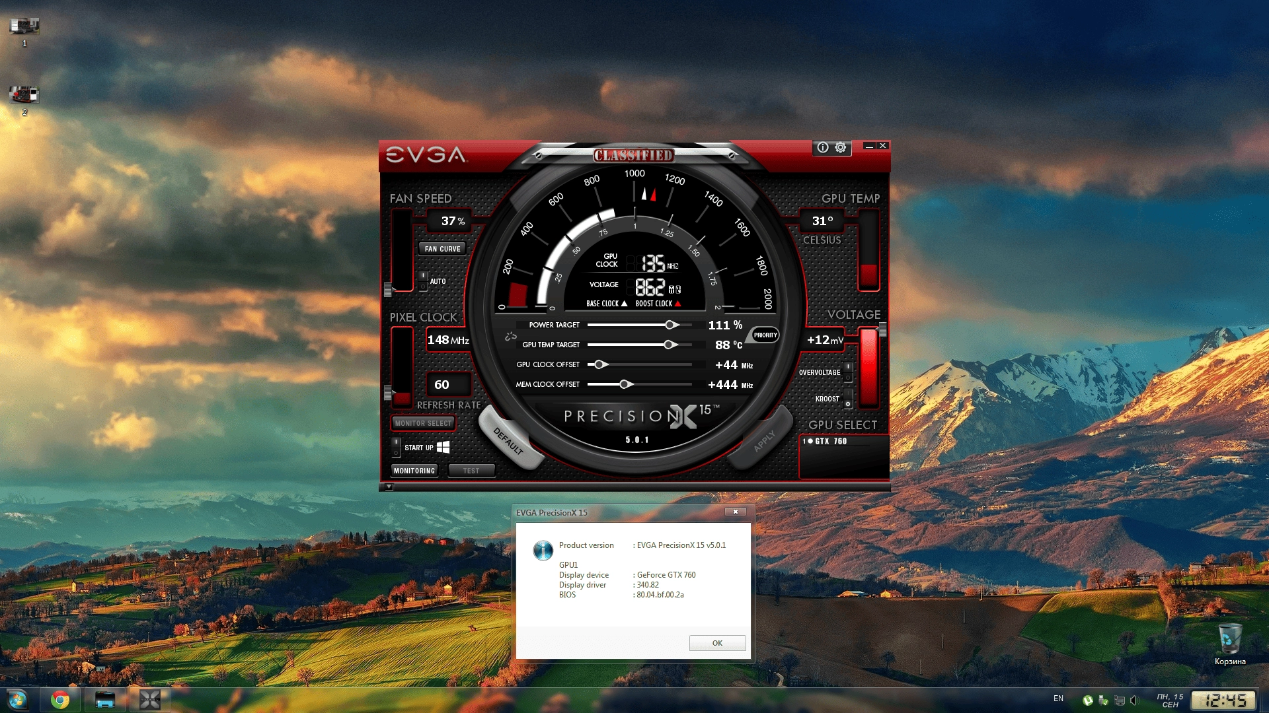Toggle the fan AUTO switch
1269x713 pixels.
tap(423, 281)
